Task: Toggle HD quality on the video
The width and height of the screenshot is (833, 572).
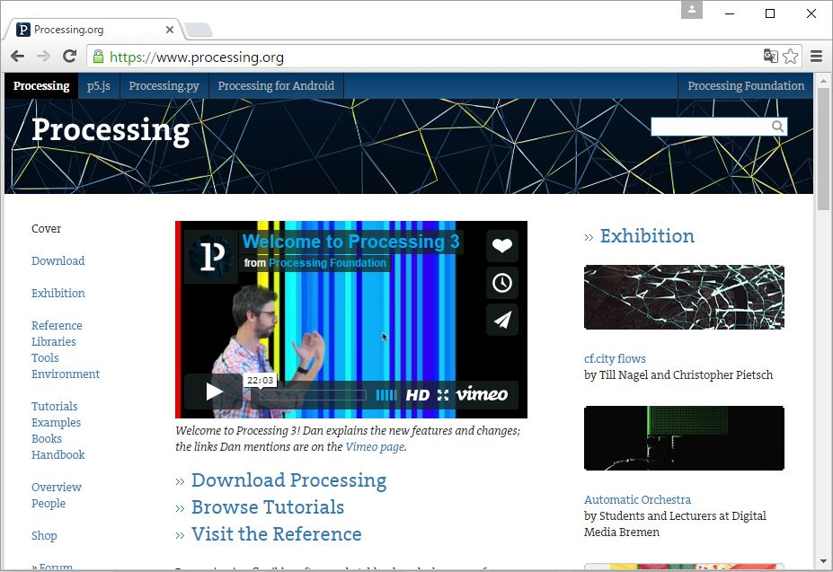Action: pos(418,394)
